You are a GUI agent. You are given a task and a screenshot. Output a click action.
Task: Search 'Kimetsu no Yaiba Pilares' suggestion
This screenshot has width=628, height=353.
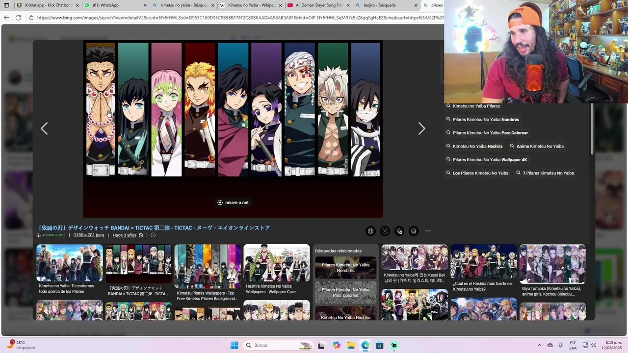click(473, 106)
